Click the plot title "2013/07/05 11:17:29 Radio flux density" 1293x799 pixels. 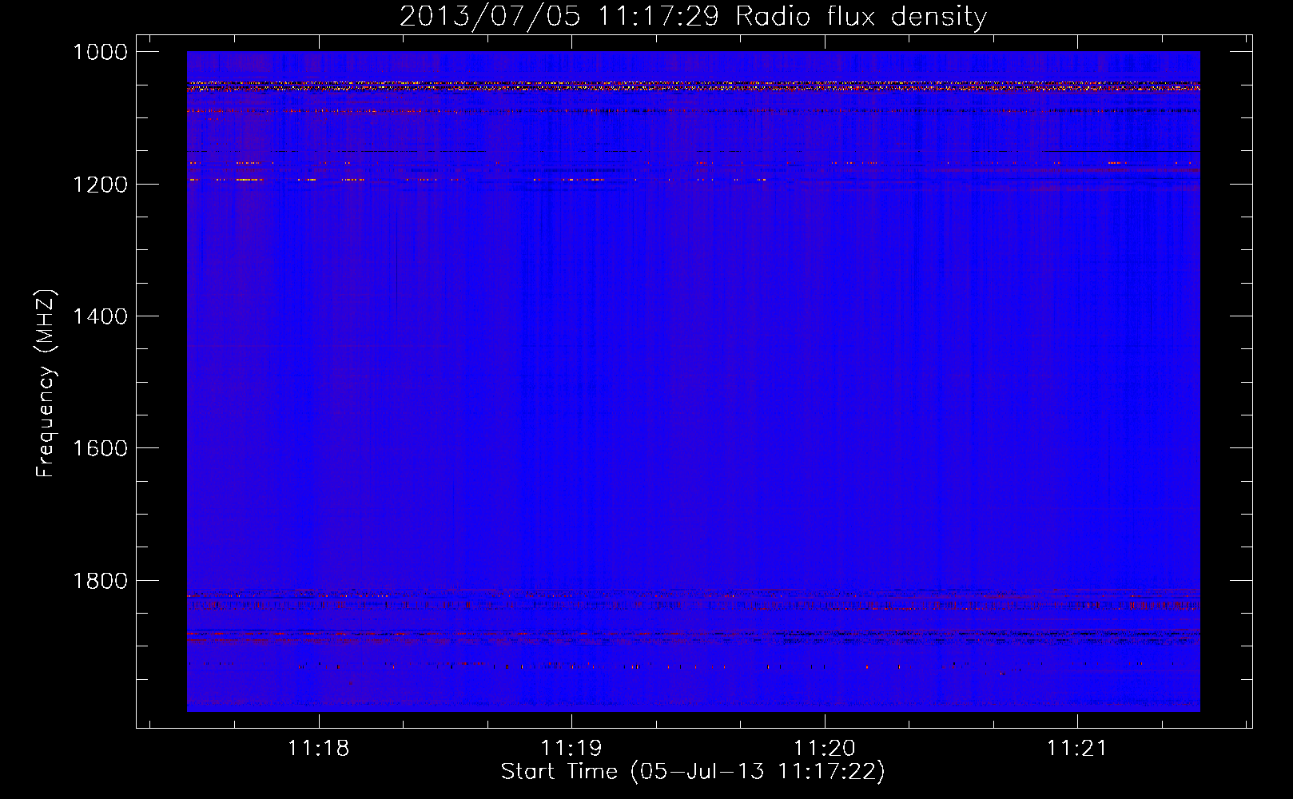693,17
